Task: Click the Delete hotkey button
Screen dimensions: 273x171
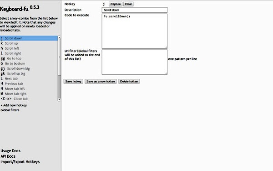Action: click(129, 81)
